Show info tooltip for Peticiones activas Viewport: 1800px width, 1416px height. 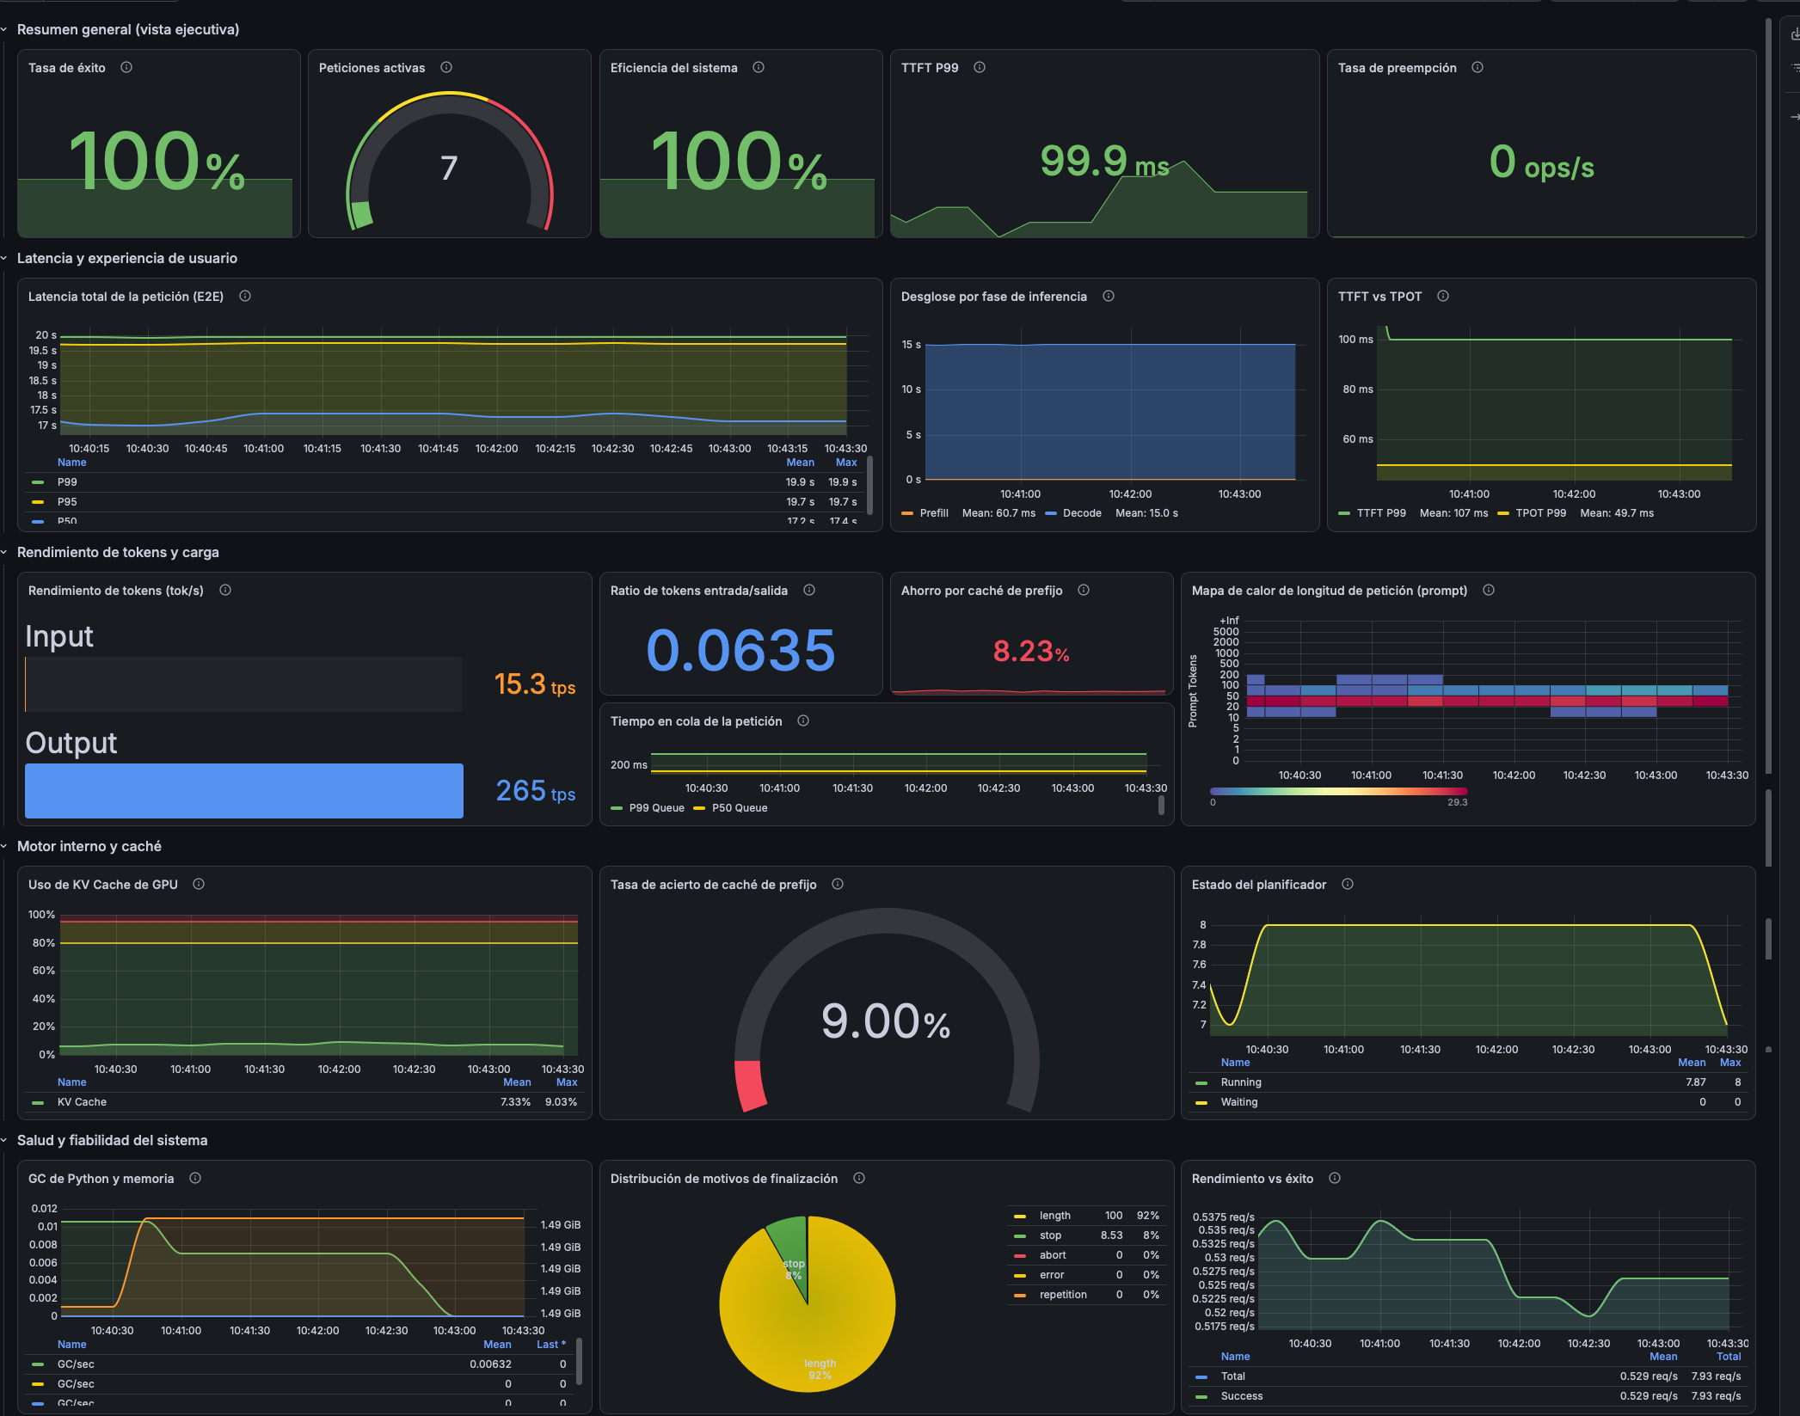446,68
